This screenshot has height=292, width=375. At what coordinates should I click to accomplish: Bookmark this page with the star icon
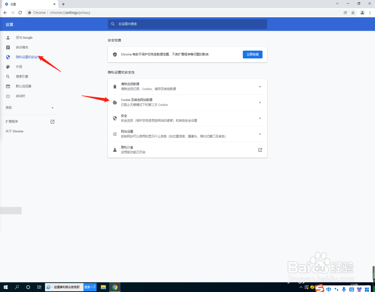coord(353,13)
